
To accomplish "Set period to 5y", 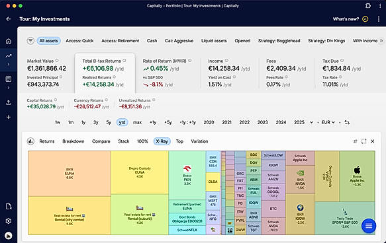I will [109, 122].
